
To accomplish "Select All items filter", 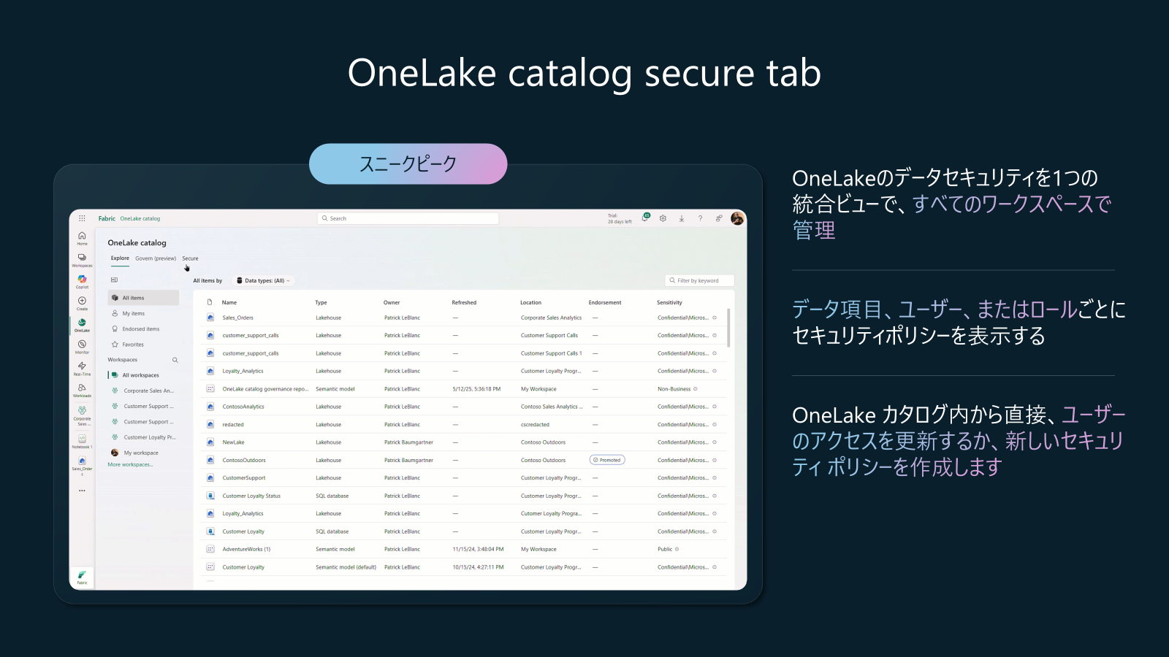I will coord(143,298).
